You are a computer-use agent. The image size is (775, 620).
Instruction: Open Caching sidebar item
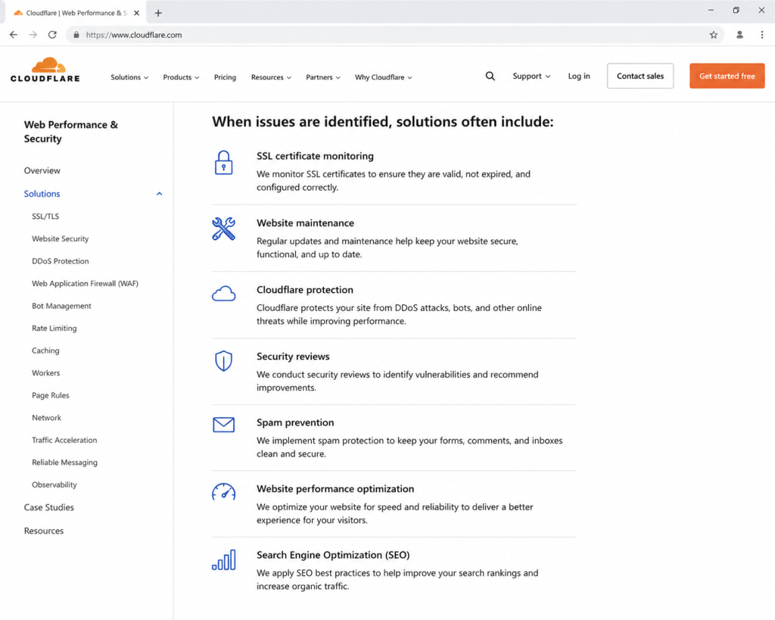pos(45,351)
